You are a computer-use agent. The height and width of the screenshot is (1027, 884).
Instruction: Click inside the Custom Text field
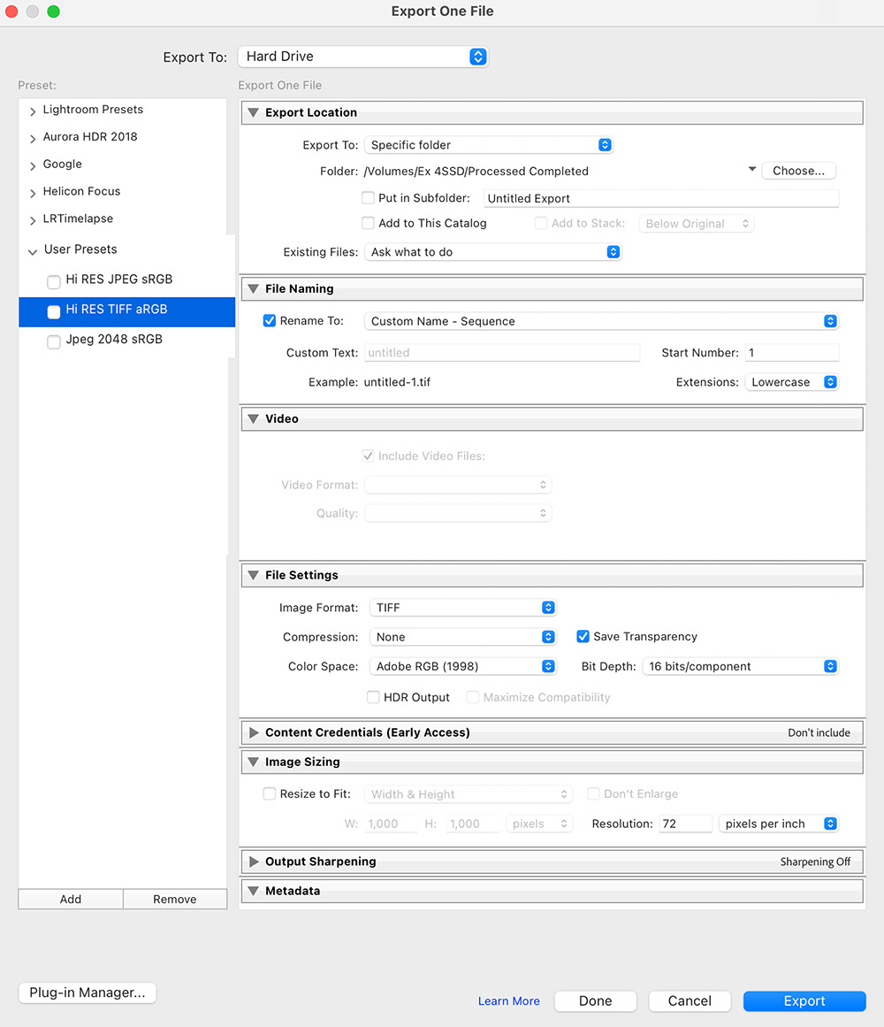501,352
